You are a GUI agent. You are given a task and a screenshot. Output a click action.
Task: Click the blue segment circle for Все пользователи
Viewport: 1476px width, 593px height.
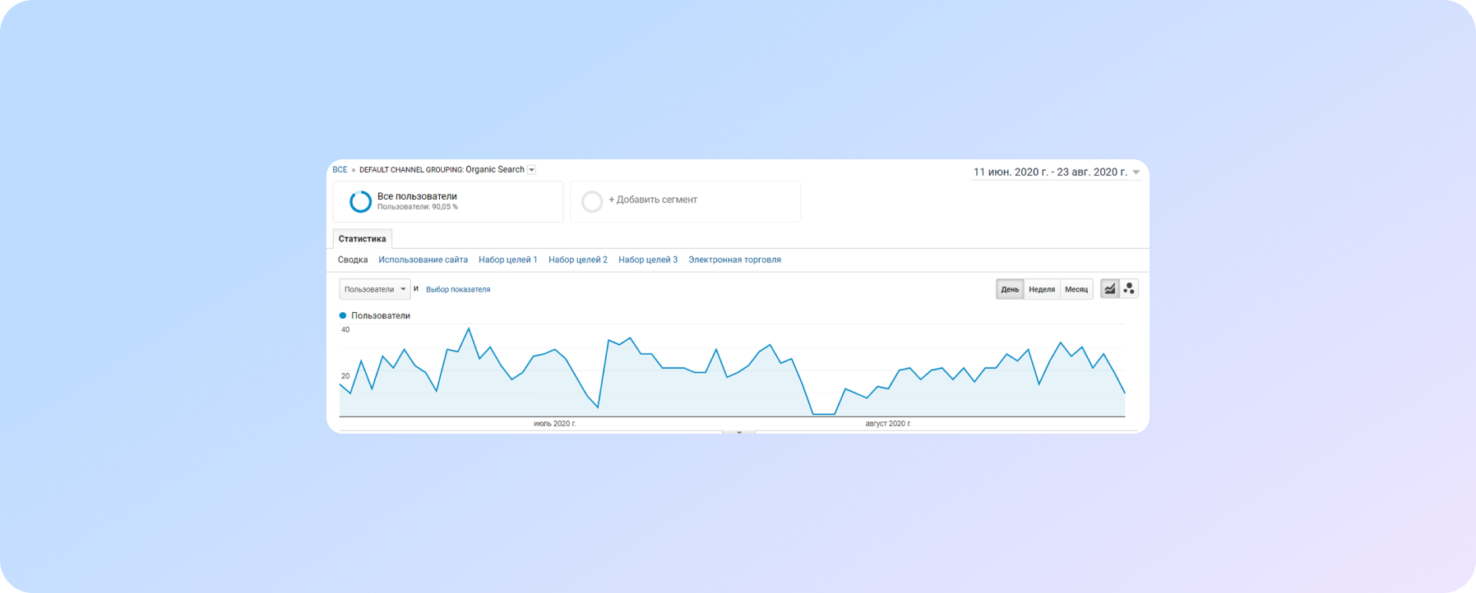point(360,201)
